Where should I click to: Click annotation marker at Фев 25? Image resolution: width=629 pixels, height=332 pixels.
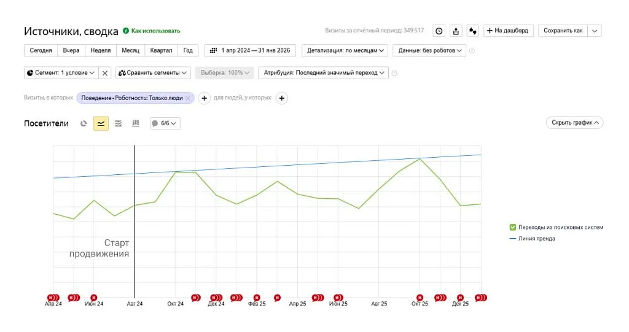pyautogui.click(x=257, y=298)
